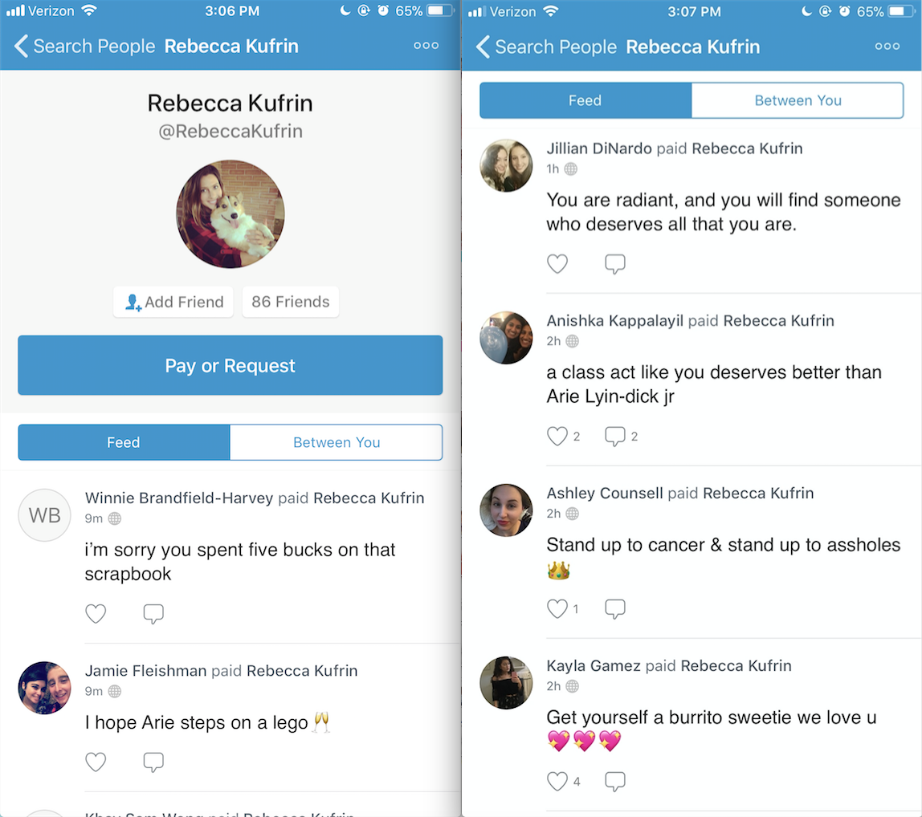The height and width of the screenshot is (817, 922).
Task: Select the Feed tab on left profile
Action: 124,442
